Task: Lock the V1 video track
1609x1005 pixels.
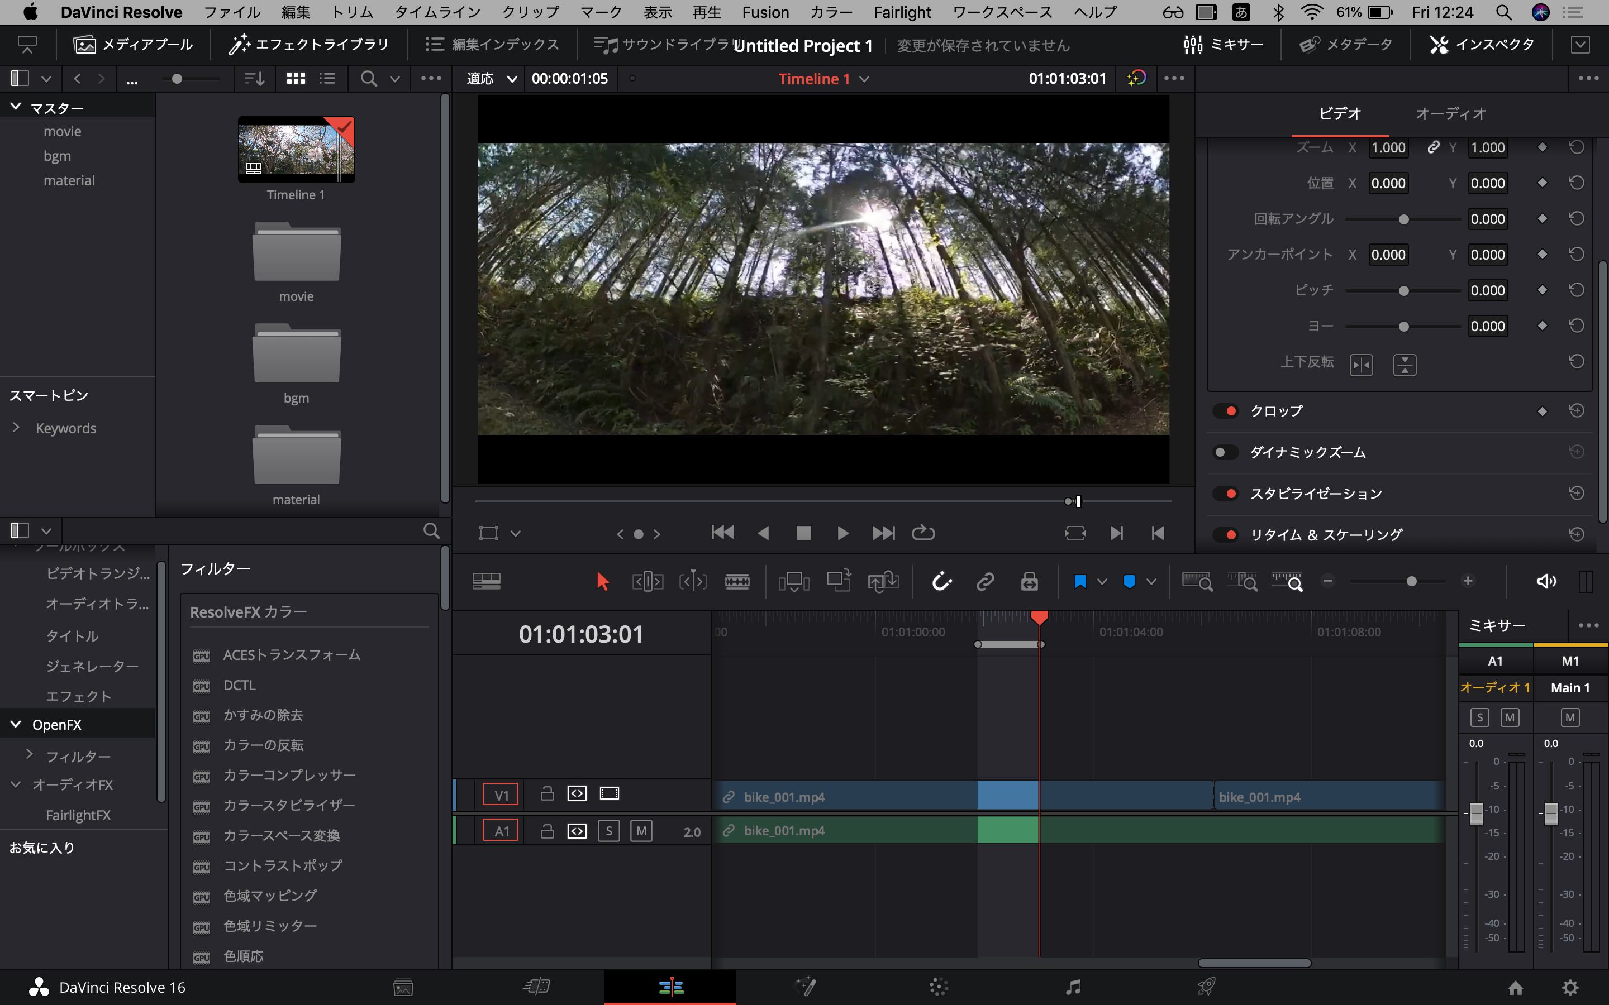Action: [x=547, y=793]
